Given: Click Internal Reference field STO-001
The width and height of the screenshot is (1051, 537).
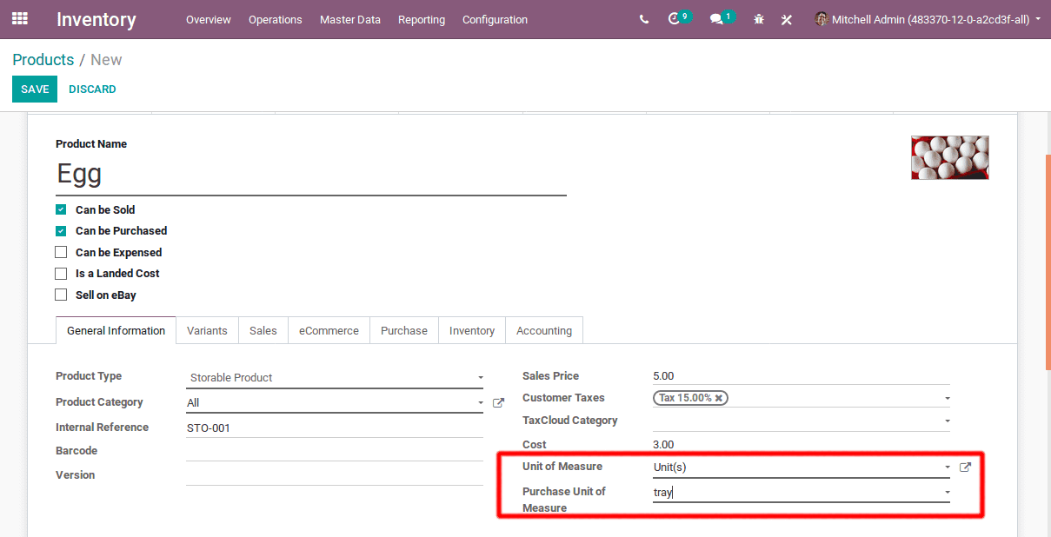Looking at the screenshot, I should (336, 428).
